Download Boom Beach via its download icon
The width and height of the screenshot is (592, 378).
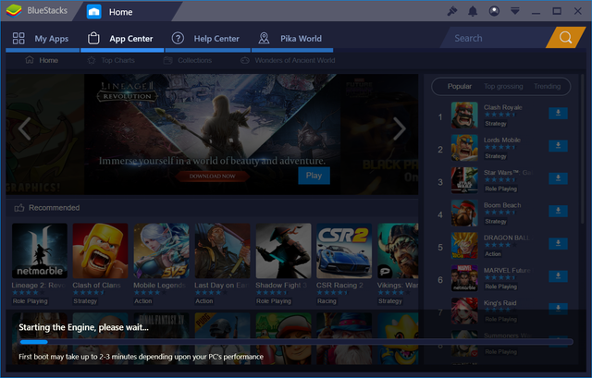[x=558, y=211]
